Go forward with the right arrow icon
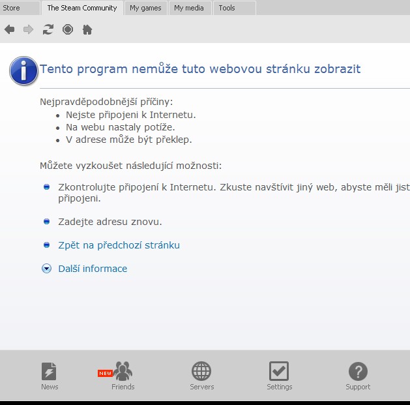 point(28,29)
